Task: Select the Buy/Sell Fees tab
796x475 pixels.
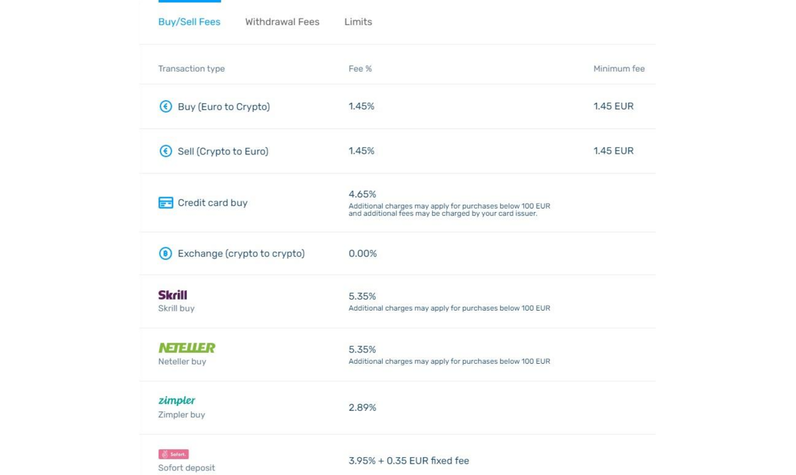Action: click(189, 22)
